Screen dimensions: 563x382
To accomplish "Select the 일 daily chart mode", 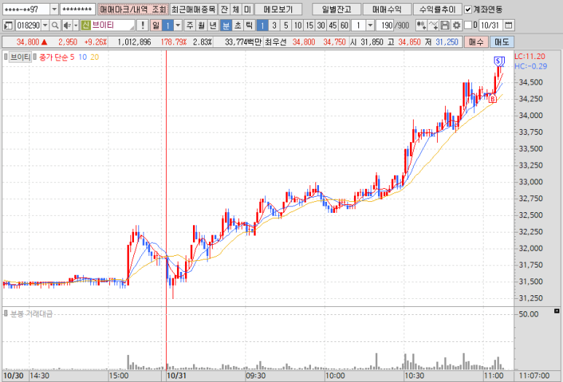I will pos(156,26).
